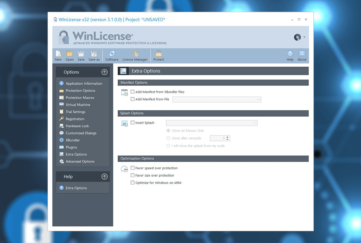Open the About dialog

pos(302,55)
